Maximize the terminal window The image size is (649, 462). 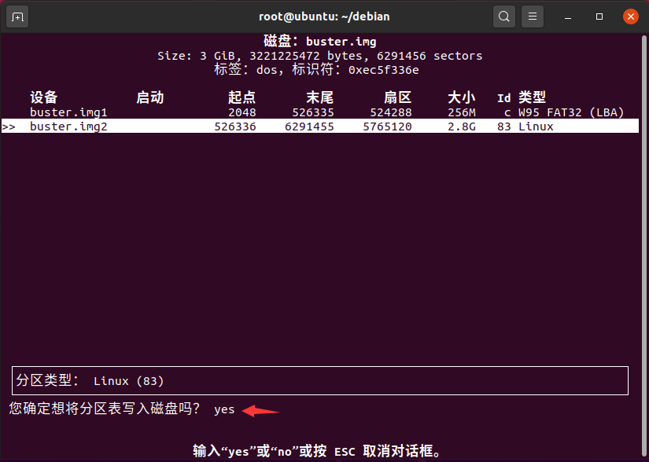[x=599, y=16]
